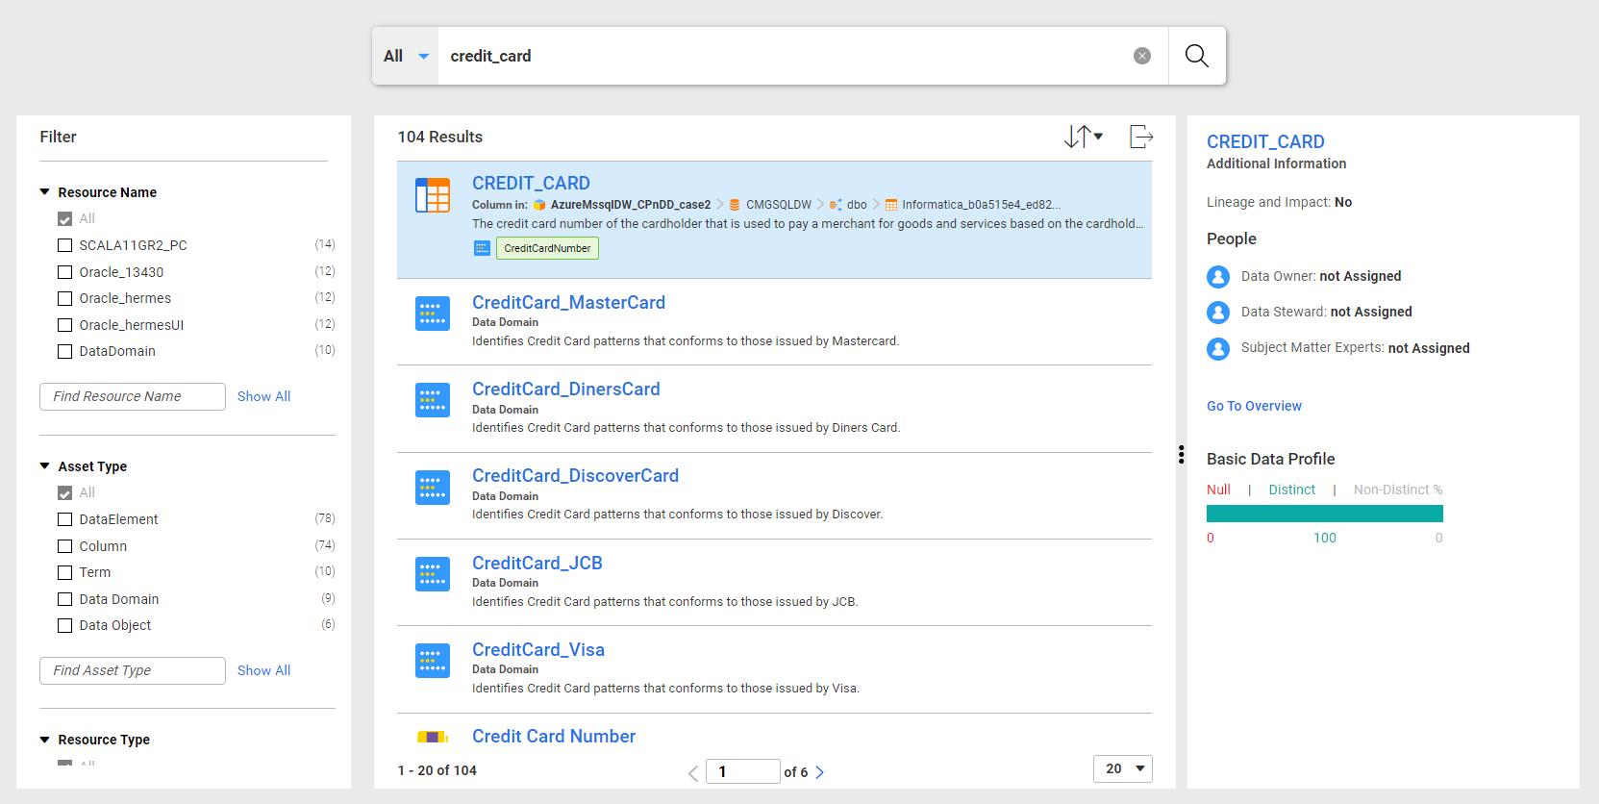Screen dimensions: 1599x804
Task: Check the DataDomain resource filter
Action: tap(65, 351)
